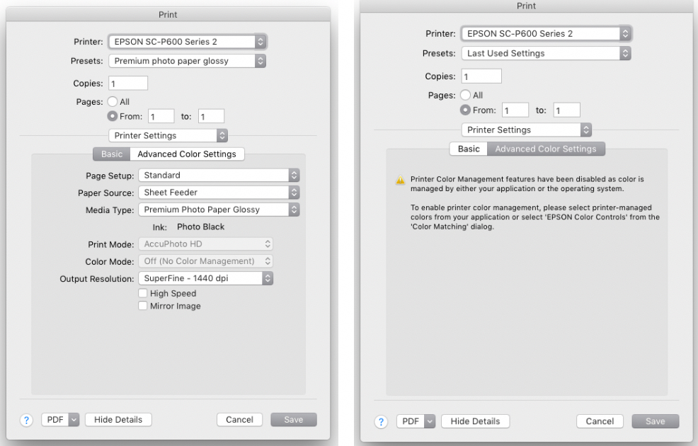Click Copies field in right dialog

481,76
